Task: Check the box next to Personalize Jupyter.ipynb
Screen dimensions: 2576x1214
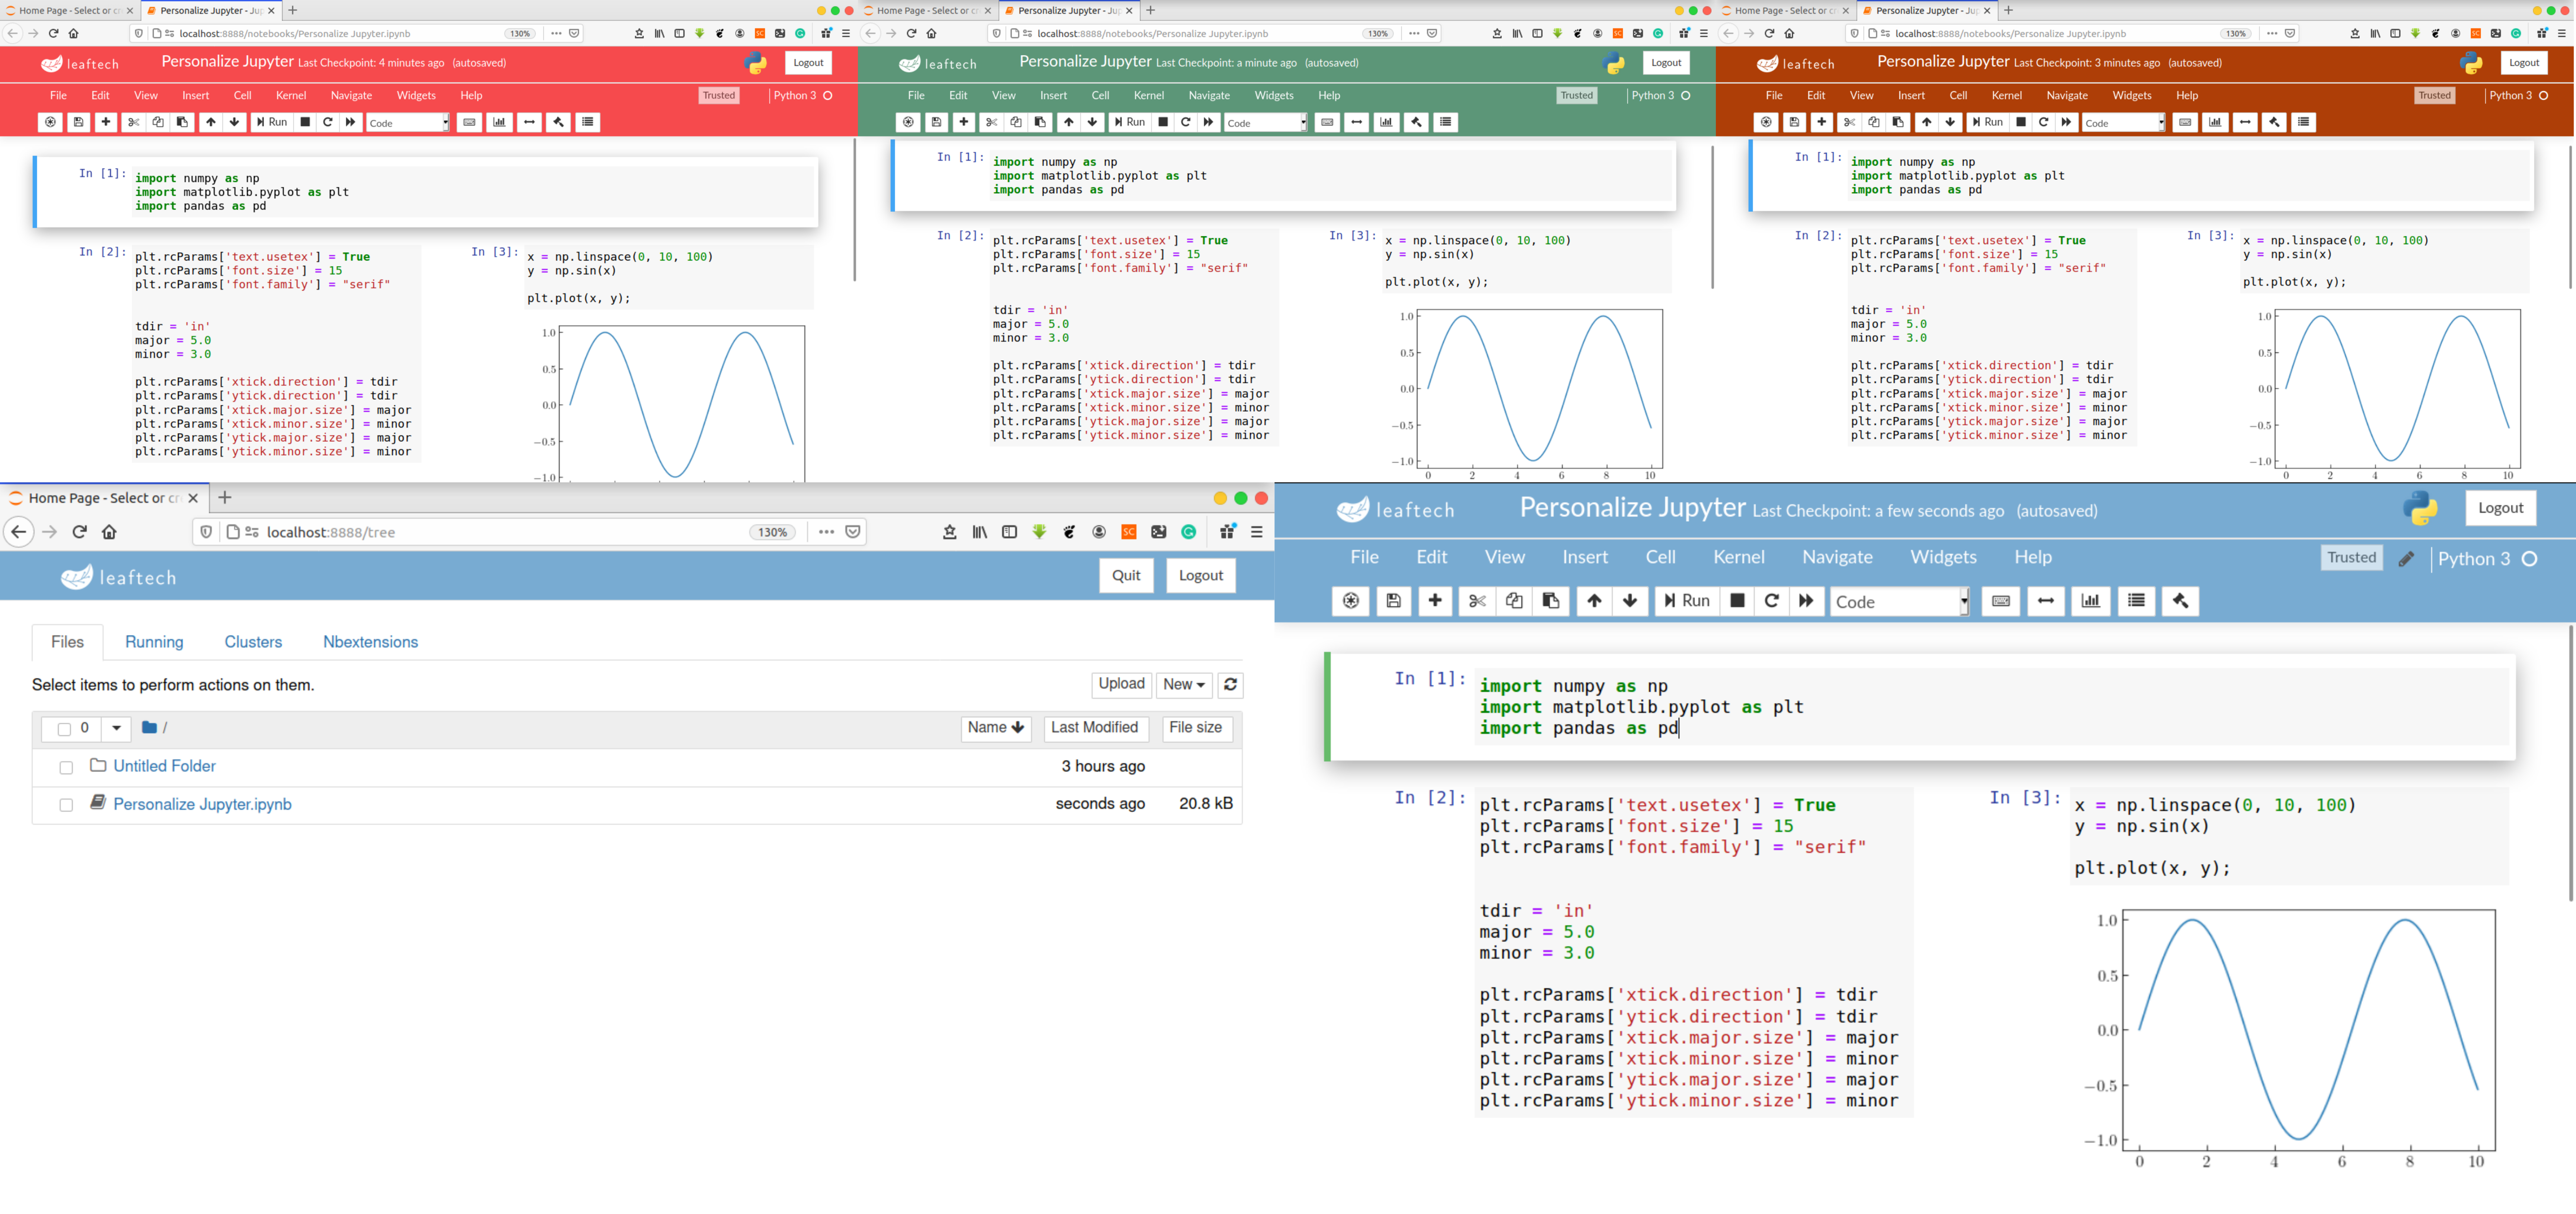Action: coord(66,805)
